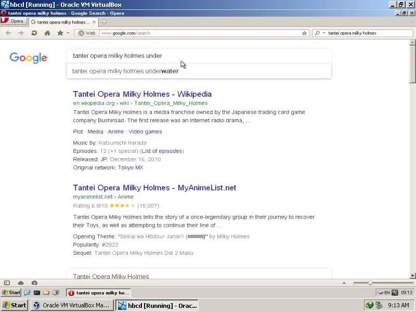This screenshot has width=416, height=312.
Task: Select guest taskbar 'tantei opera milky ho...' button
Action: (x=98, y=293)
